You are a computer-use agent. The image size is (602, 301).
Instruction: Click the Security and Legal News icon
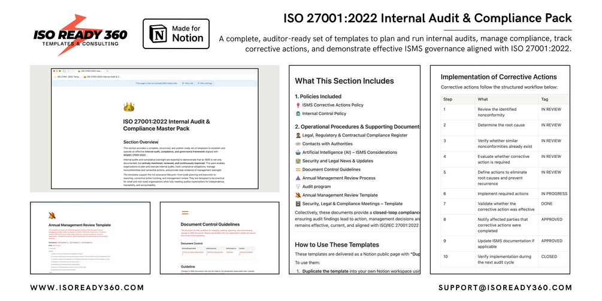298,161
